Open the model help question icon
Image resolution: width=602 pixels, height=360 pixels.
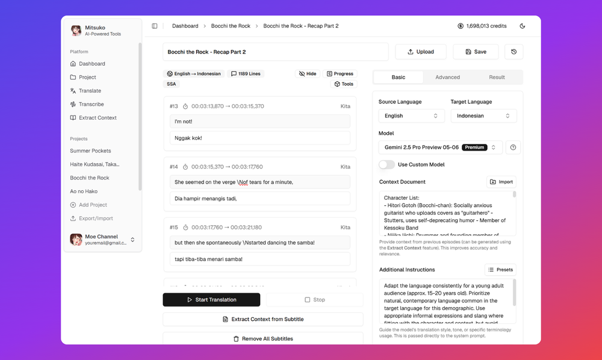[x=513, y=147]
